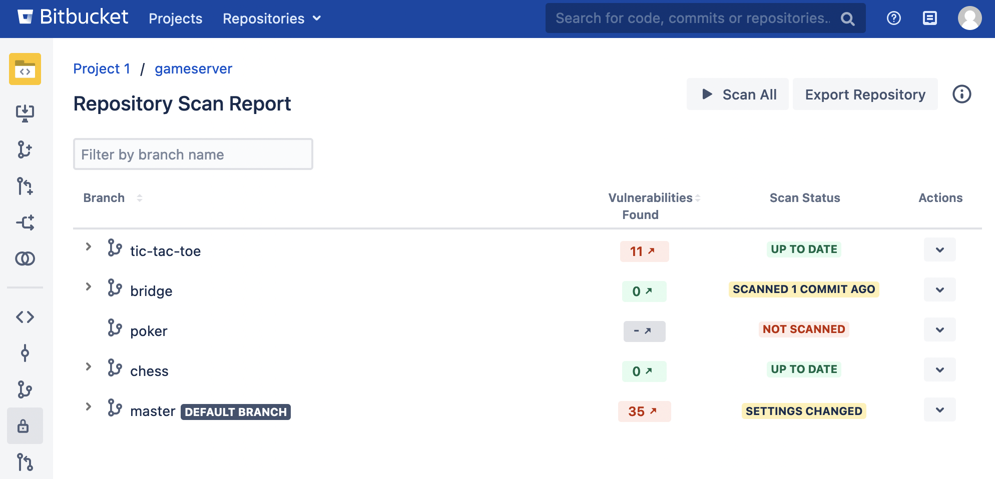Open the security lock icon in sidebar

click(x=24, y=426)
